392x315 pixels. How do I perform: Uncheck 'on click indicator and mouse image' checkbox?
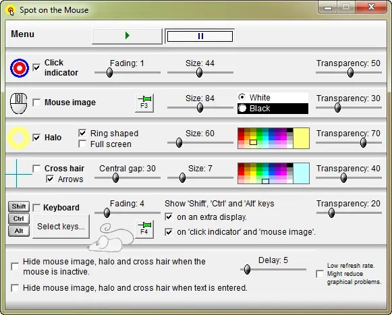pyautogui.click(x=169, y=232)
